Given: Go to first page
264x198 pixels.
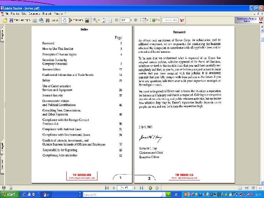Looking at the screenshot, I should click(107, 188).
